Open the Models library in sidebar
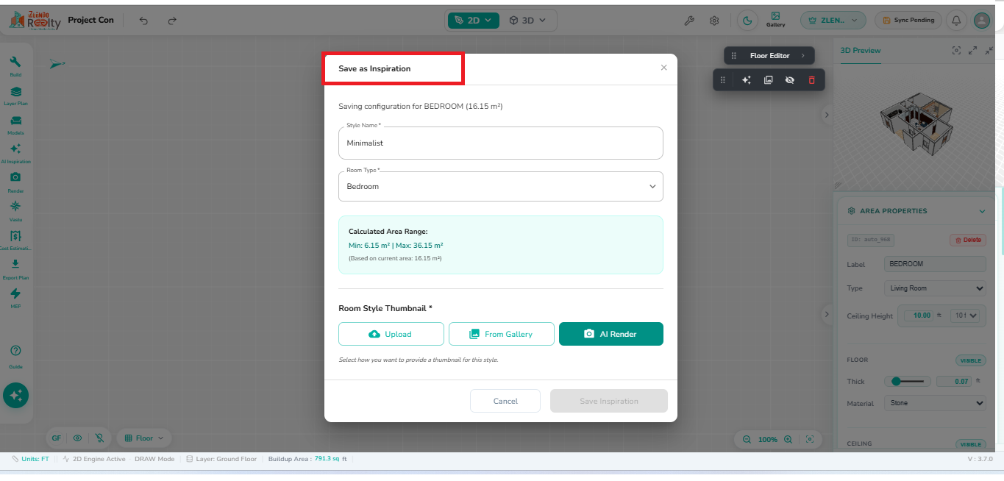 click(x=15, y=124)
